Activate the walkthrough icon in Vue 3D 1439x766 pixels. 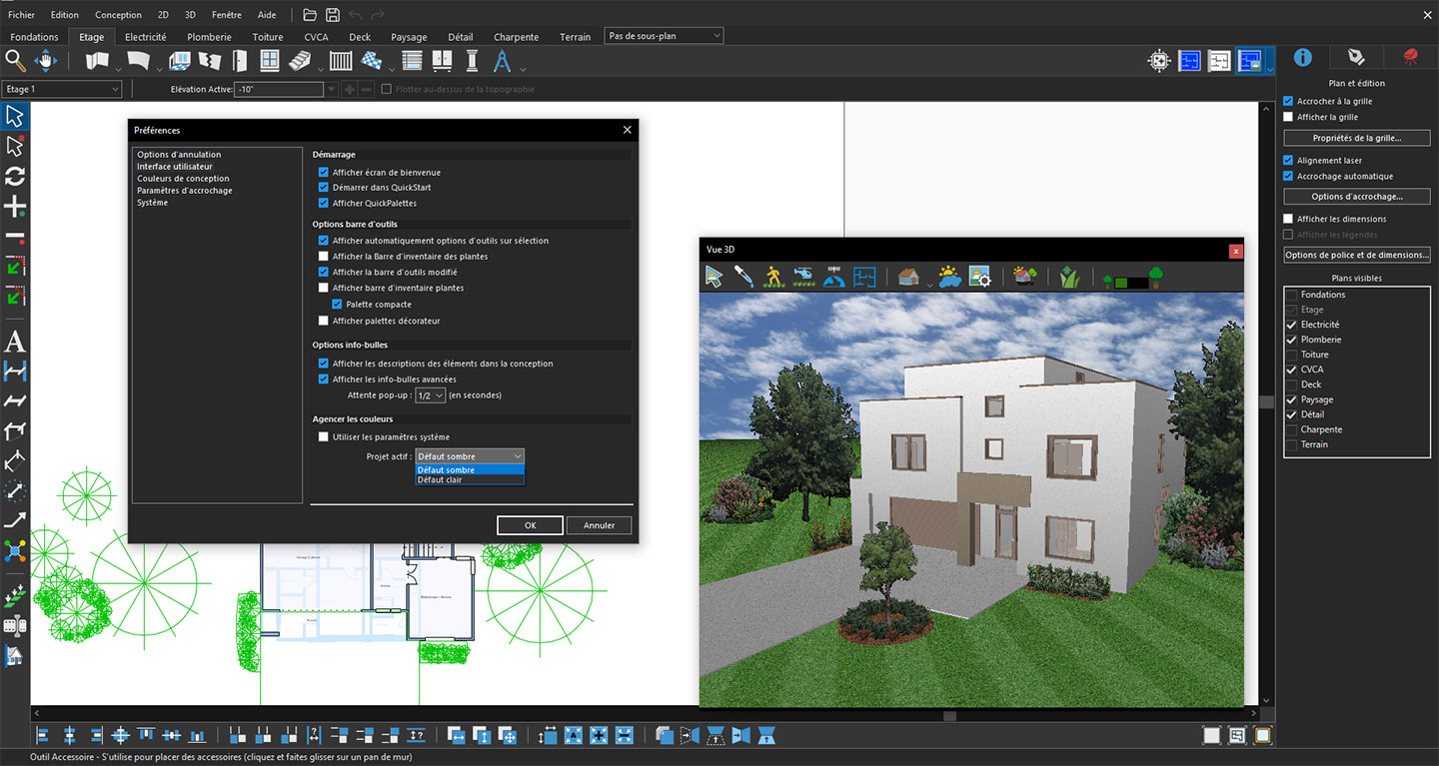point(773,277)
